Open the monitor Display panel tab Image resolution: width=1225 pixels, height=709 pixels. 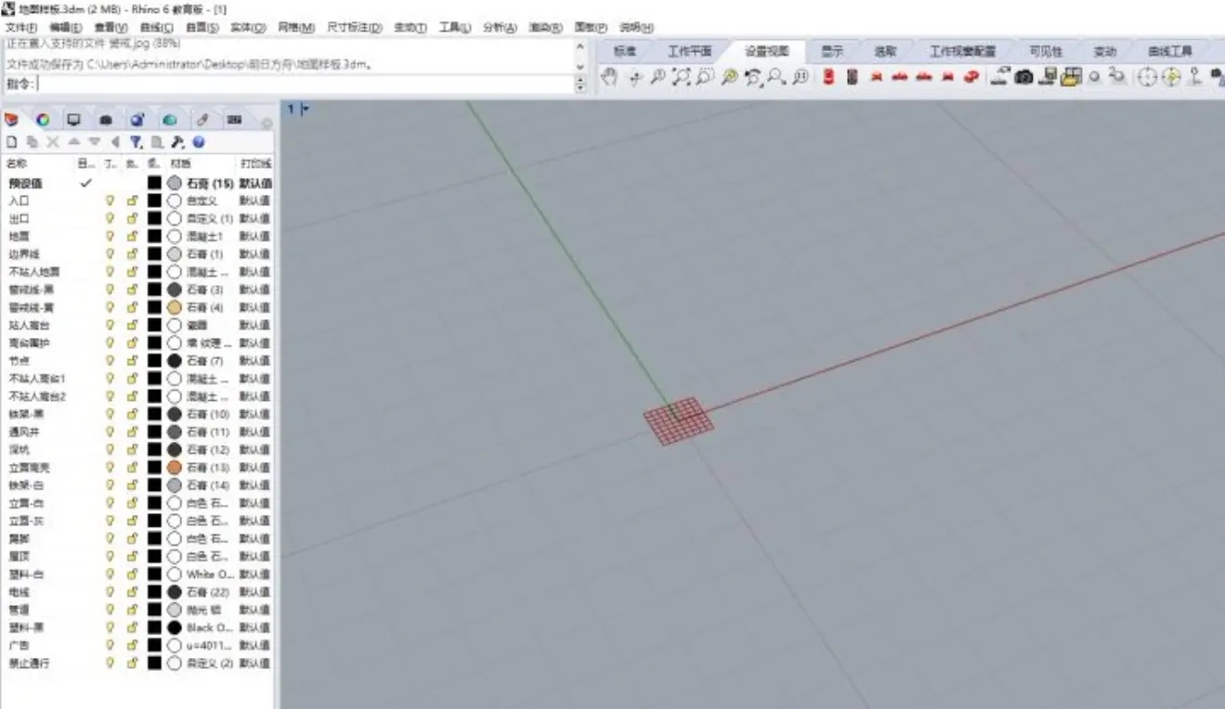(73, 120)
